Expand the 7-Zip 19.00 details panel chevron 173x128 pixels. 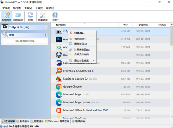46,27
